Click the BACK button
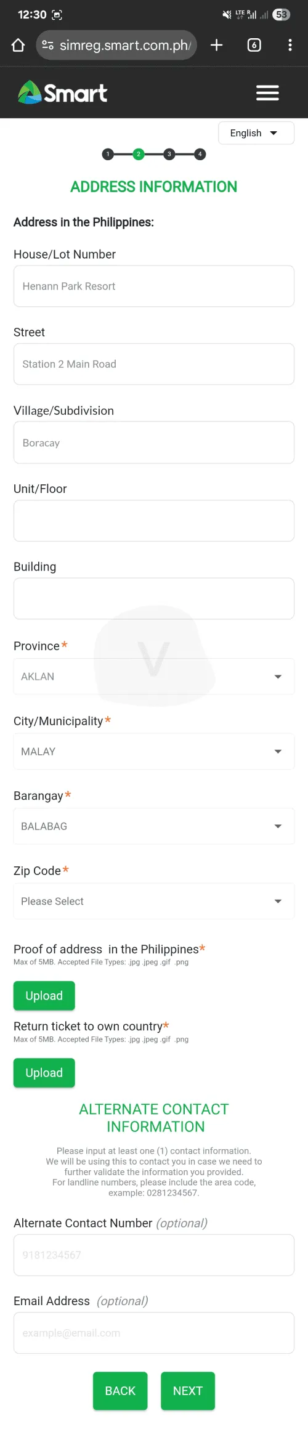This screenshot has height=1437, width=308. coord(120,1391)
